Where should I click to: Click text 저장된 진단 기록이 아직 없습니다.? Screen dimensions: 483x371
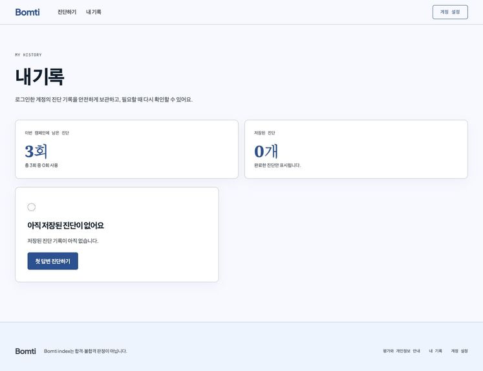point(63,241)
